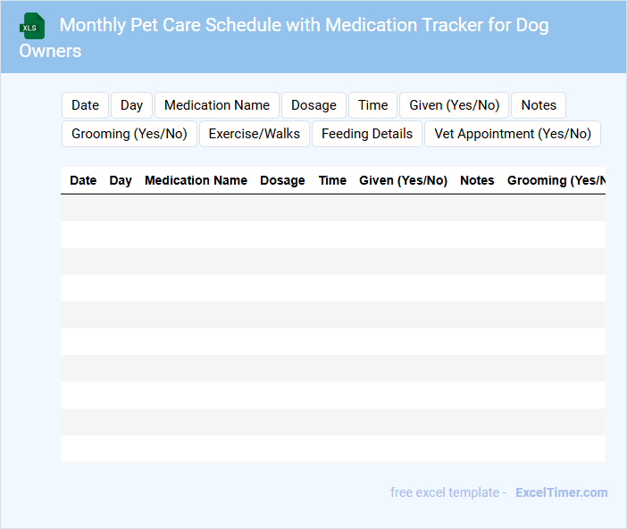
Task: Click the Exercise/Walks tag button
Action: click(x=255, y=134)
